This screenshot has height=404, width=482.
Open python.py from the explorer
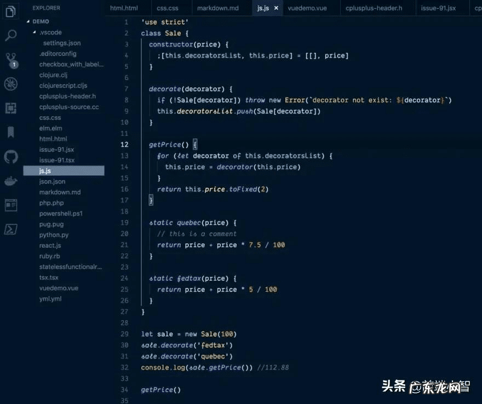(54, 235)
